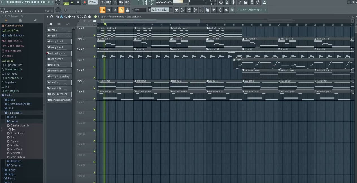Open the Mixer from toolbar

click(x=195, y=10)
